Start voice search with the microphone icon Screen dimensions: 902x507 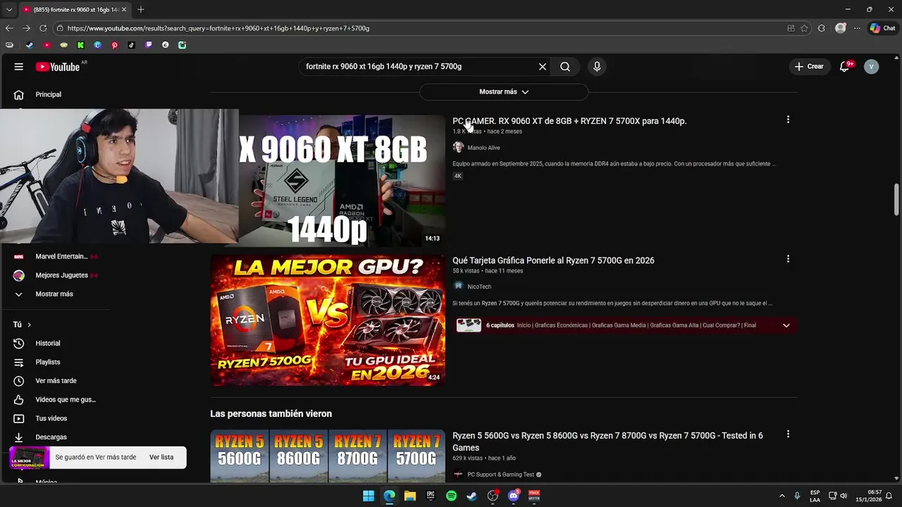(597, 67)
